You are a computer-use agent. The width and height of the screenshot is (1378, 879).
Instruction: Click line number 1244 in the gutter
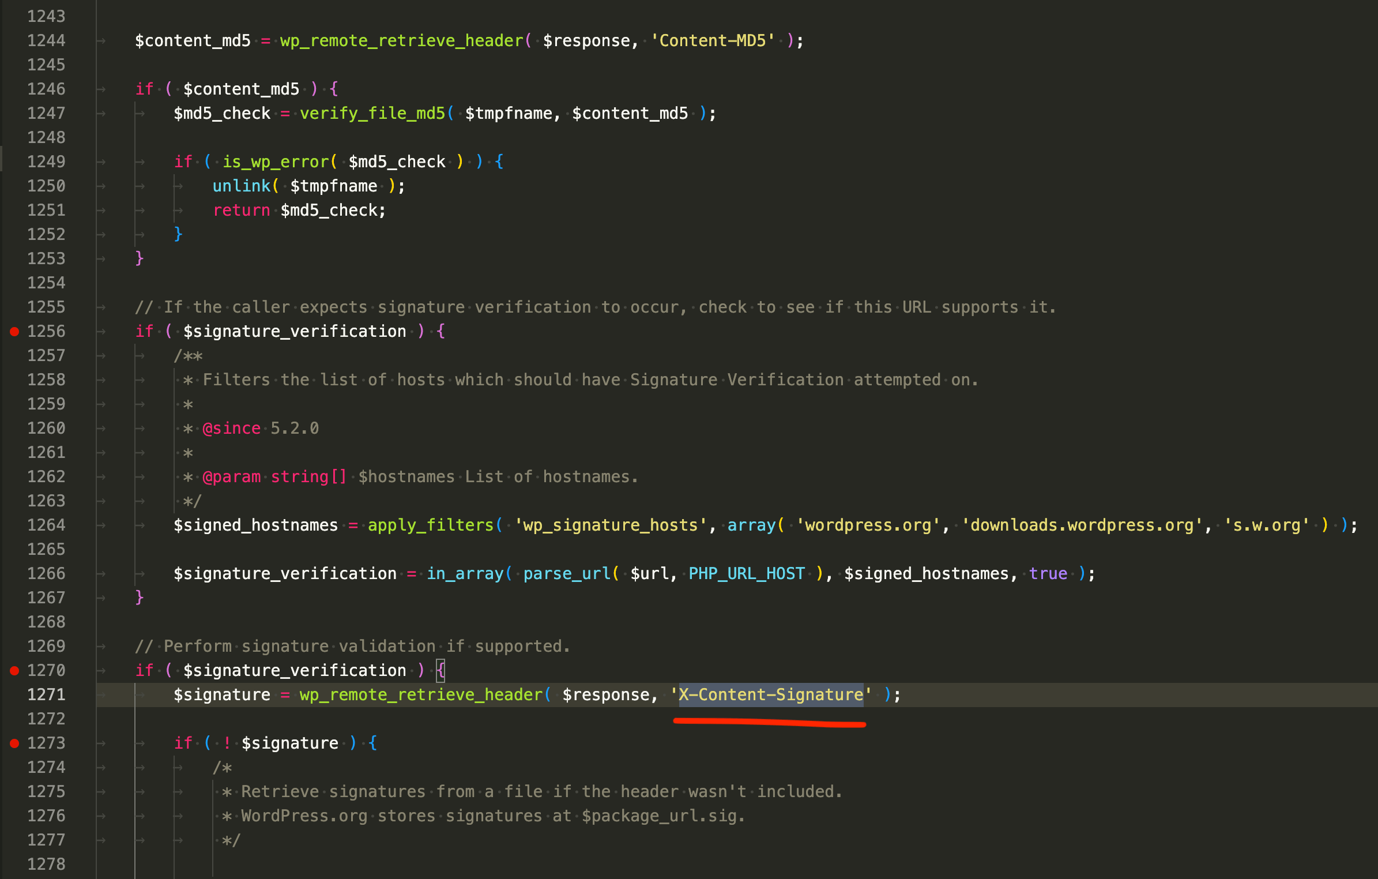coord(46,40)
